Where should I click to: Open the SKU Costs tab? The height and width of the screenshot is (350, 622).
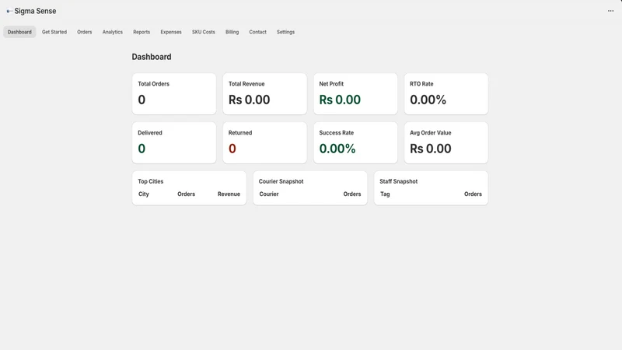[x=204, y=32]
